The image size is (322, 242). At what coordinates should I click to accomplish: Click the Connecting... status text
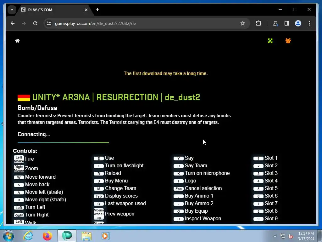point(34,134)
